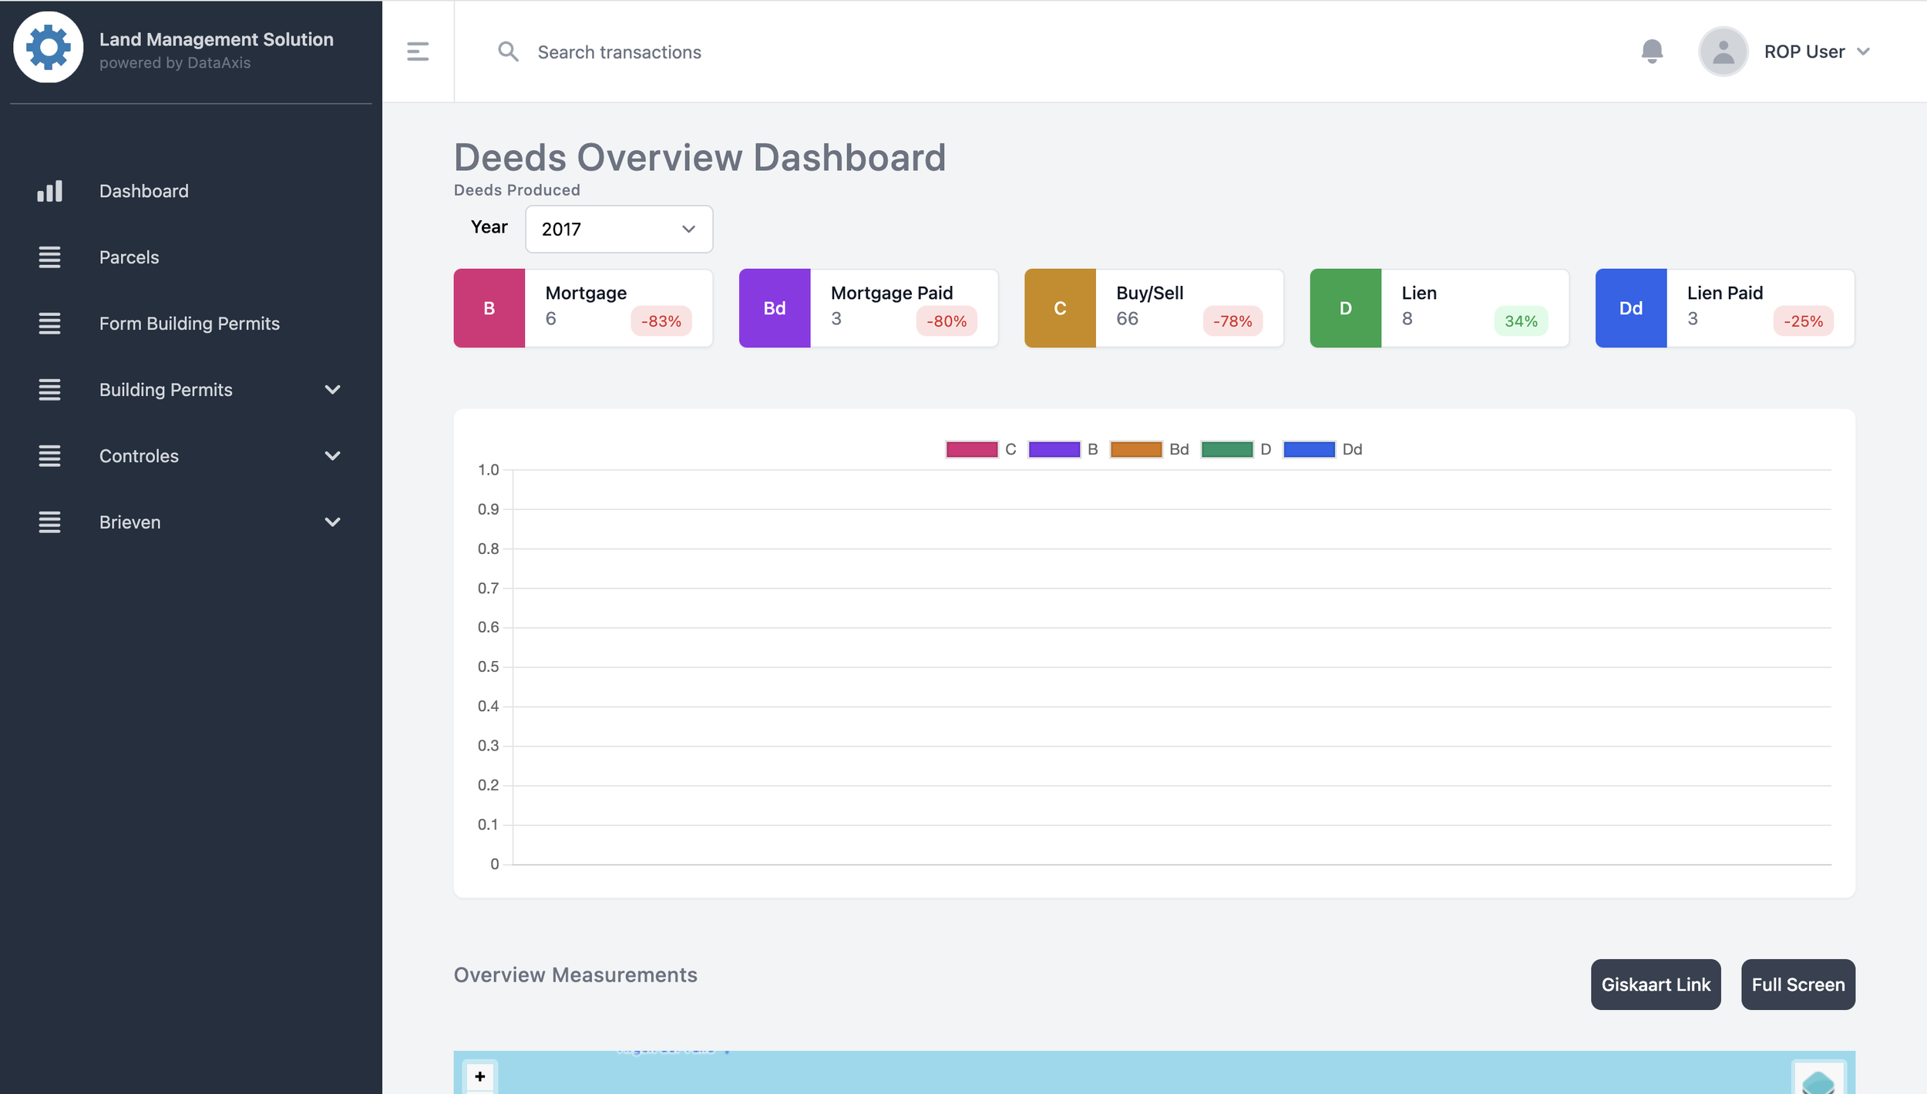The height and width of the screenshot is (1094, 1927).
Task: Click the Building Permits list icon
Action: coord(50,390)
